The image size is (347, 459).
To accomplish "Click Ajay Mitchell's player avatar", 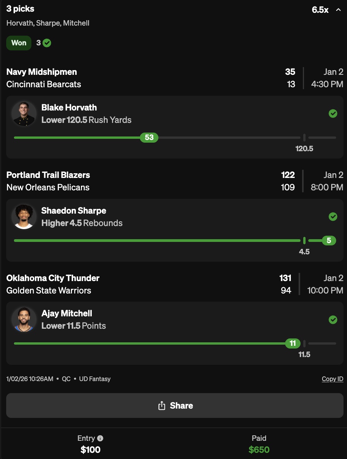I will (x=24, y=319).
